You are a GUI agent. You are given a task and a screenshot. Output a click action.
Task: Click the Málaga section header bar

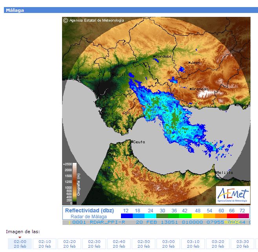tap(131, 10)
